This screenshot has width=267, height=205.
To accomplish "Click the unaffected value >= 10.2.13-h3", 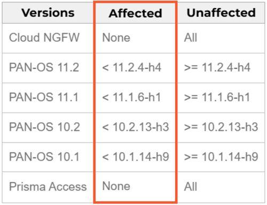I will coord(221,127).
